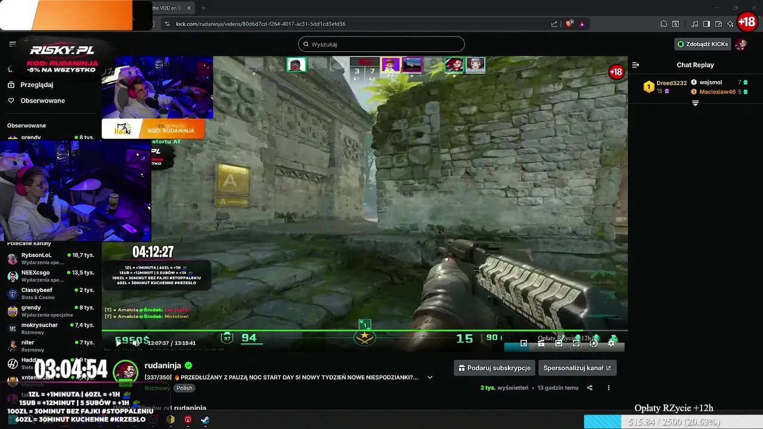This screenshot has height=429, width=763.
Task: Share the video via share icon
Action: point(590,388)
